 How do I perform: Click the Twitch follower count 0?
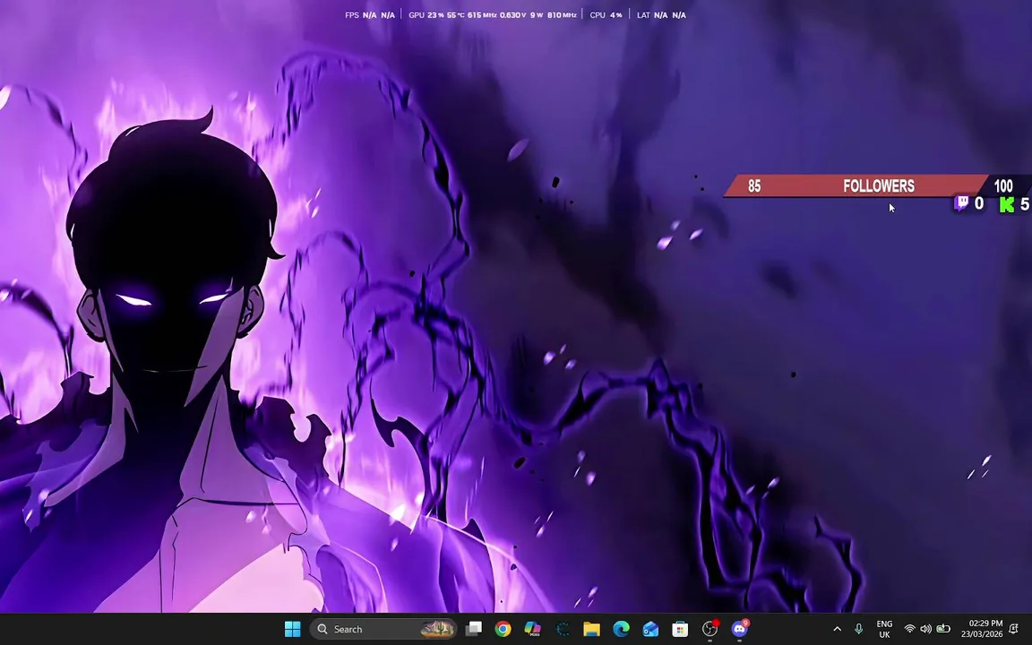978,204
